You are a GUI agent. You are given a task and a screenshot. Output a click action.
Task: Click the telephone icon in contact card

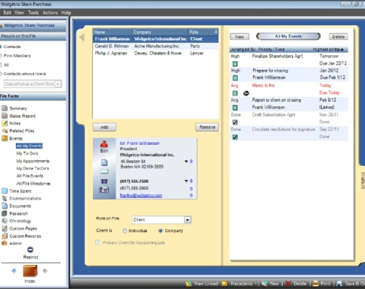coord(104,181)
